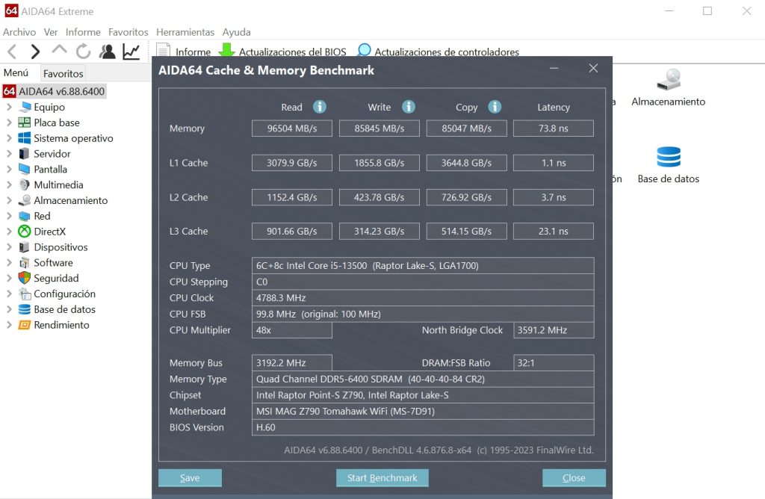This screenshot has width=765, height=499.
Task: Open the graph chart toolbar icon
Action: (131, 52)
